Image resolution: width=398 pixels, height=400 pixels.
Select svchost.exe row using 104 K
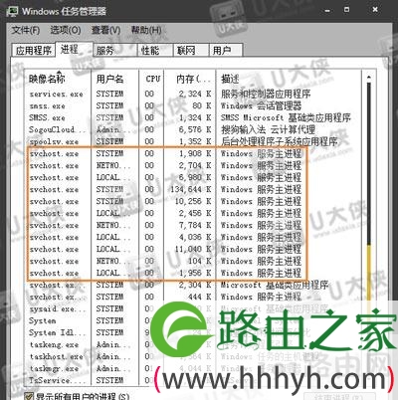[192, 261]
